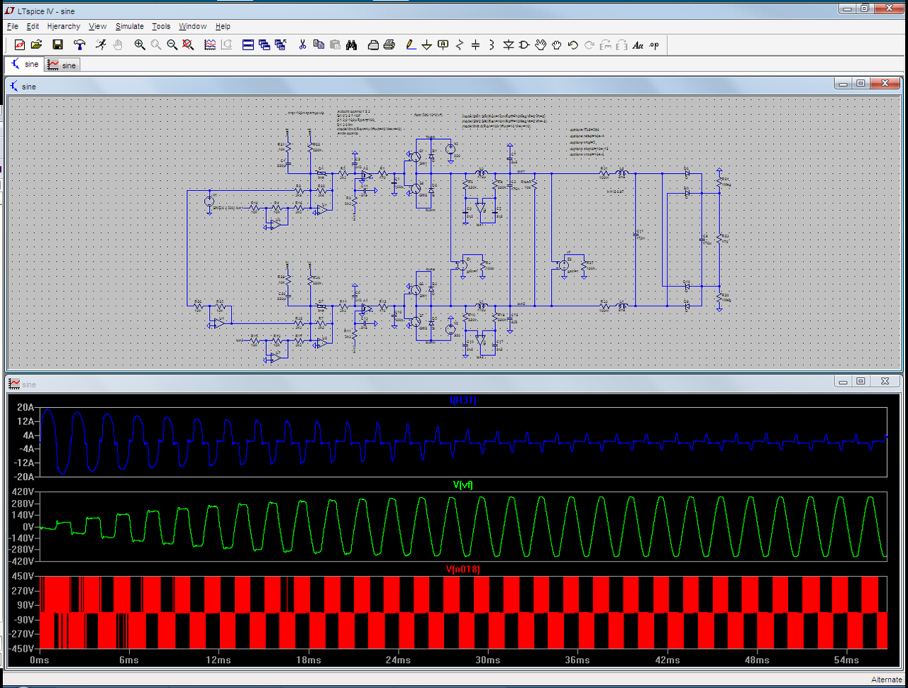Open the Simulate menu
The height and width of the screenshot is (688, 908).
pos(129,26)
